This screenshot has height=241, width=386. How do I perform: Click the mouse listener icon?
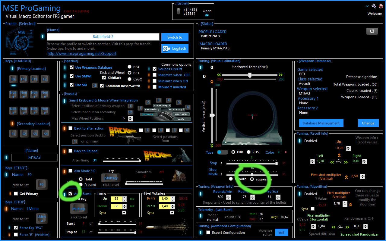tap(179, 12)
